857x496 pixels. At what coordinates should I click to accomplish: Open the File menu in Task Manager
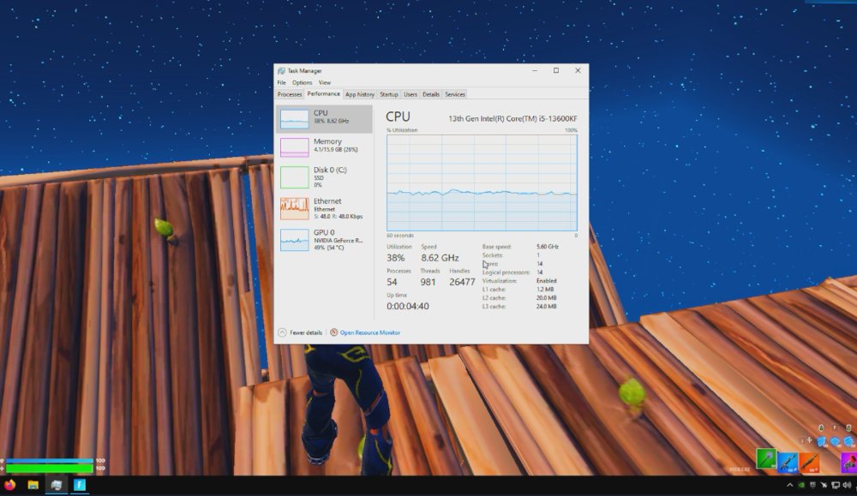click(281, 82)
